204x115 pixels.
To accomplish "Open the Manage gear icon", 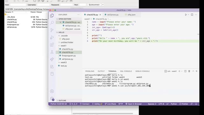I will (52, 98).
